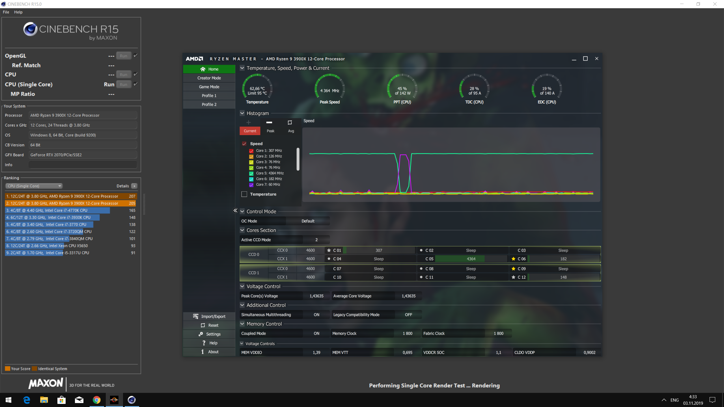
Task: Click the About info icon
Action: point(202,352)
